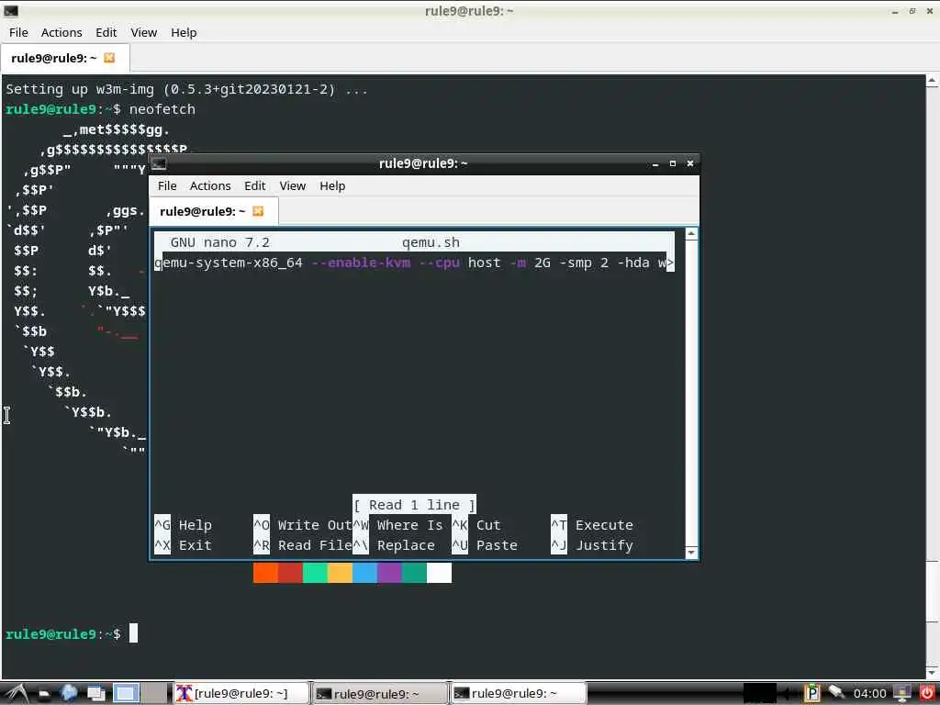Click '^W Where Is' shortcut in nano
940x705 pixels.
[398, 525]
